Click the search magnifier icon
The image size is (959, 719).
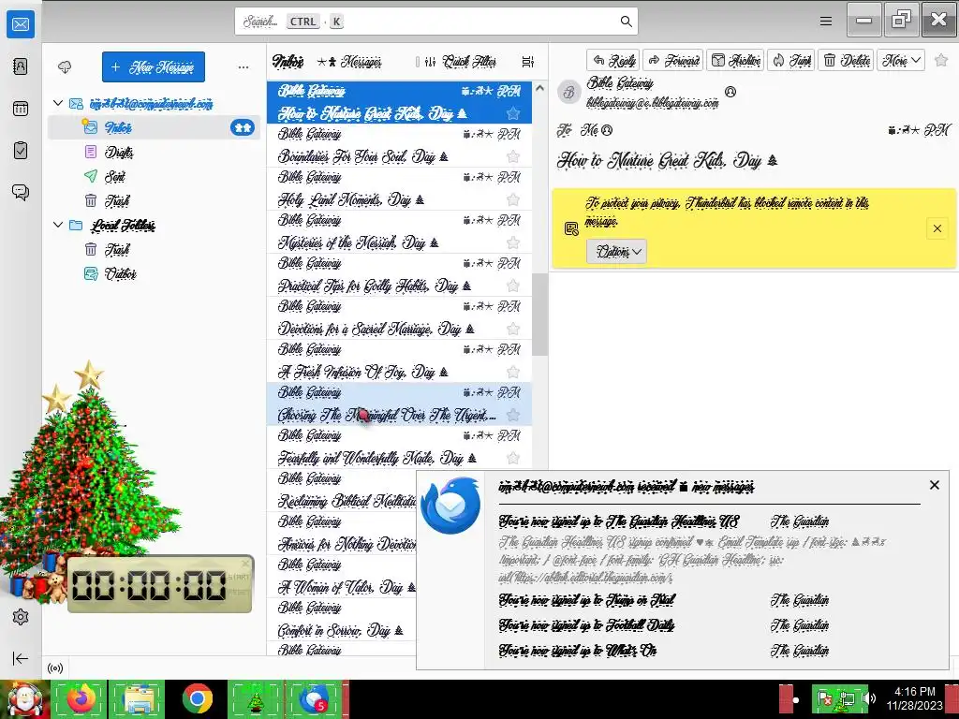(626, 22)
